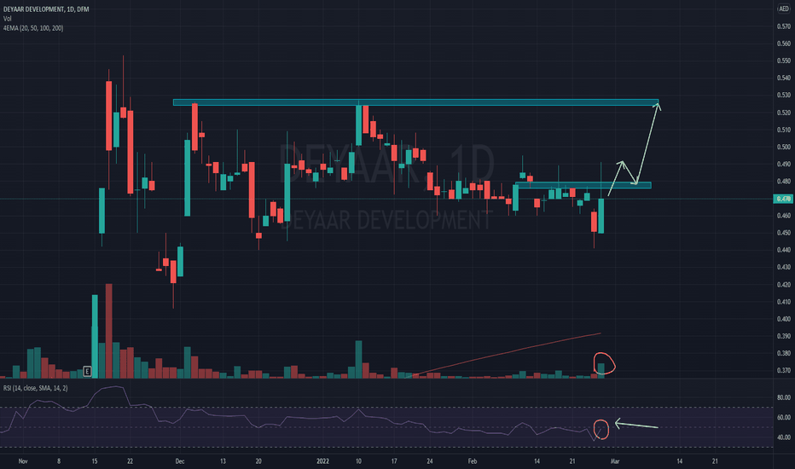Click the 0.500 price axis label
This screenshot has width=795, height=469.
(x=784, y=147)
